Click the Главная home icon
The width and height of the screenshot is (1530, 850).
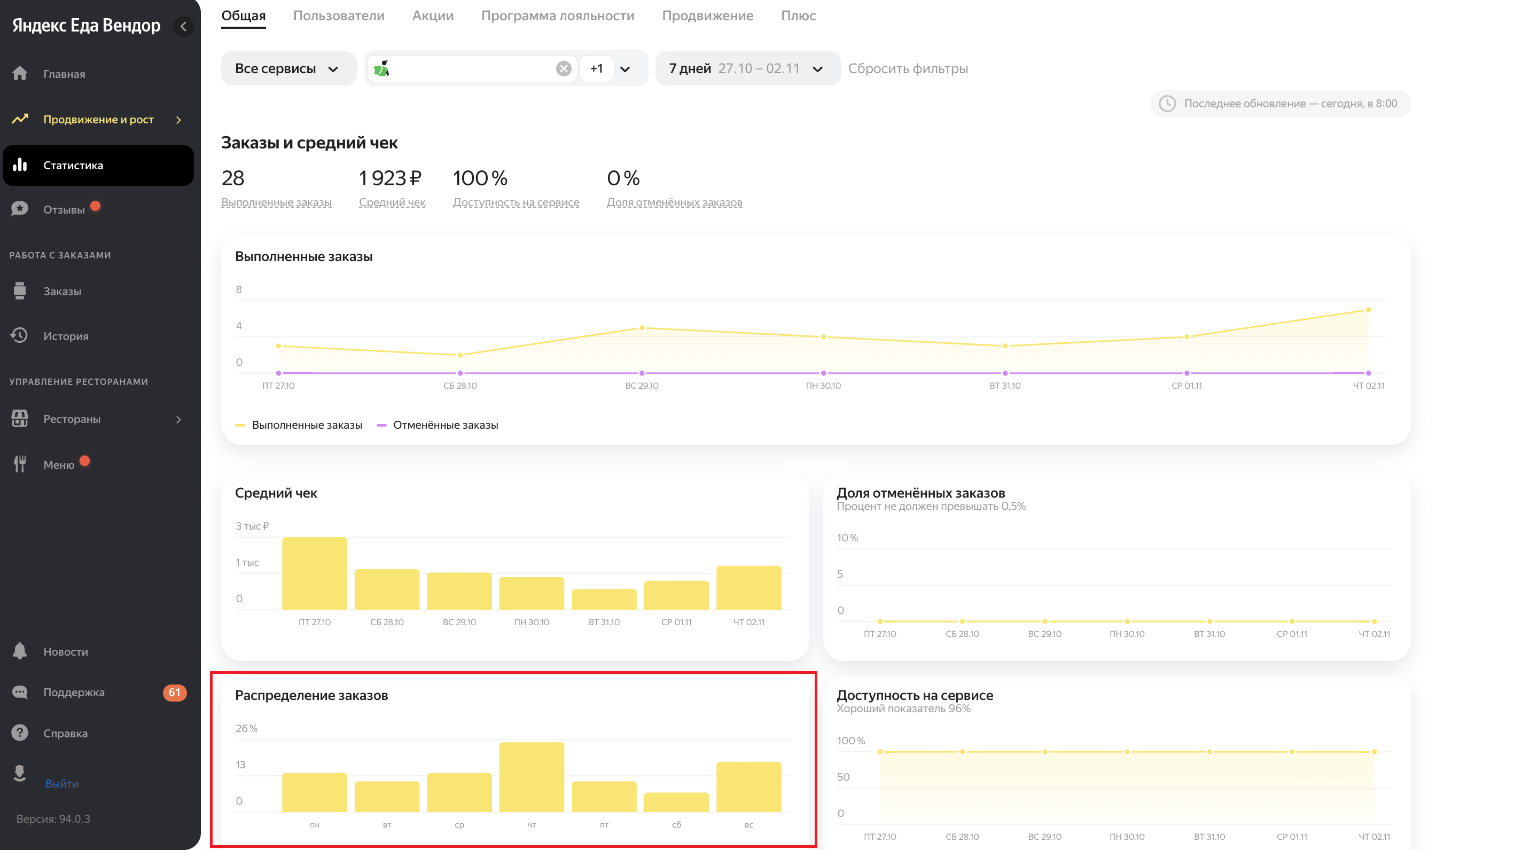[x=20, y=74]
